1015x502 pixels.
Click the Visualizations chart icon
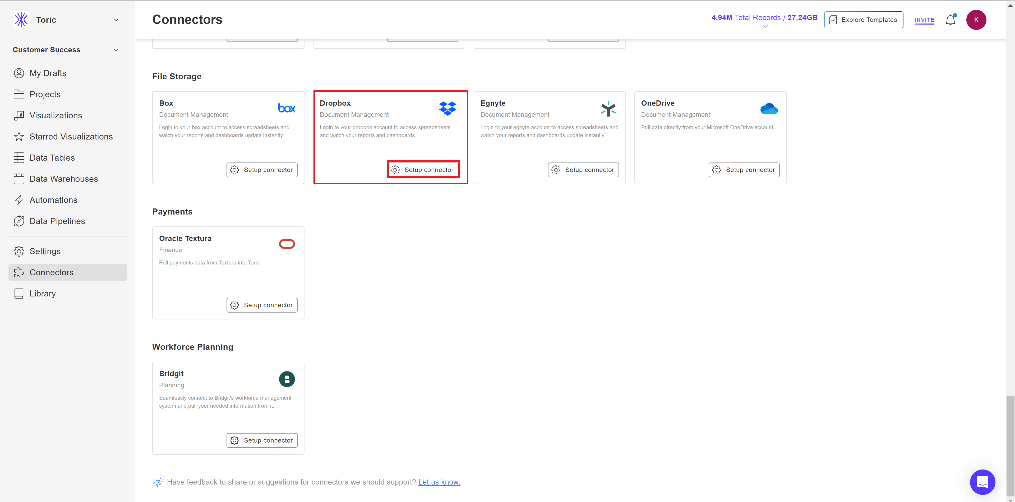(19, 115)
